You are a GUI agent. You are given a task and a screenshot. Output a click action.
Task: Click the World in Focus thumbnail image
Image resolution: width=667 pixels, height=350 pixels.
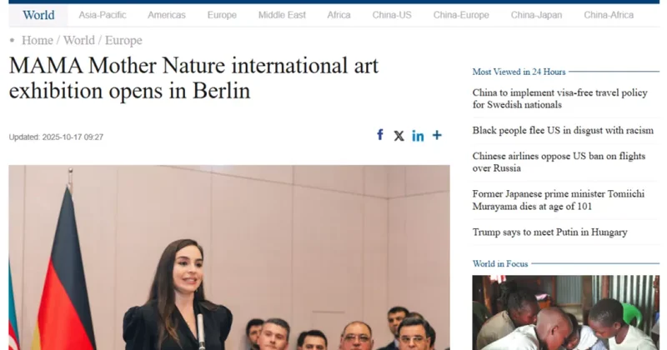click(x=565, y=312)
